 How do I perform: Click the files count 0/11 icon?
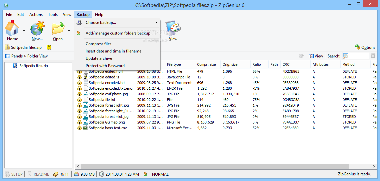[56, 174]
